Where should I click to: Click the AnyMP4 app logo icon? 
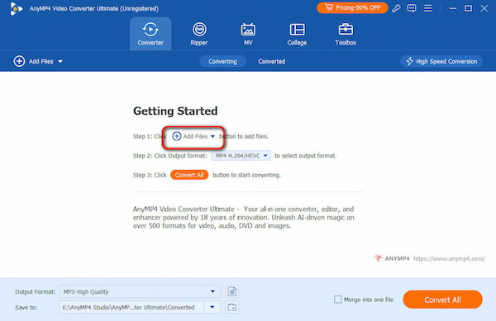16,8
